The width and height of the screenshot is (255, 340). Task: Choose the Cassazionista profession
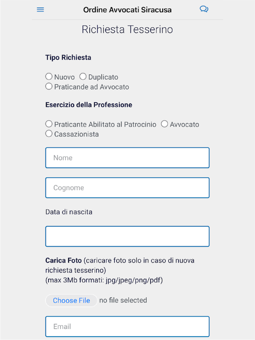(x=49, y=134)
